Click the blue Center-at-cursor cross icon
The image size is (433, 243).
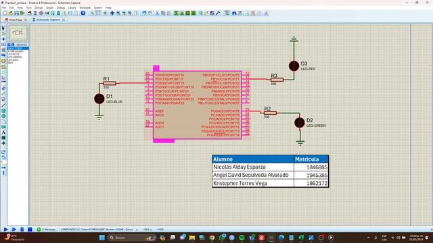112,13
